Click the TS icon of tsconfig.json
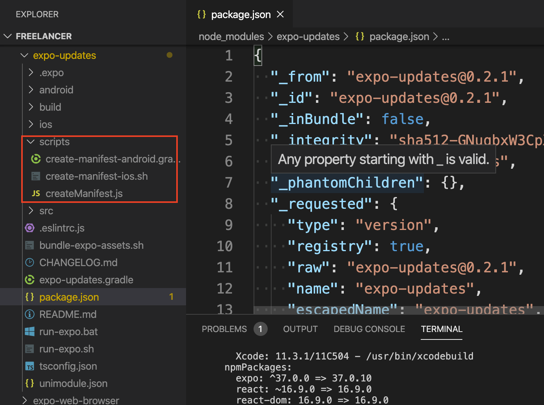This screenshot has width=544, height=405. [29, 366]
